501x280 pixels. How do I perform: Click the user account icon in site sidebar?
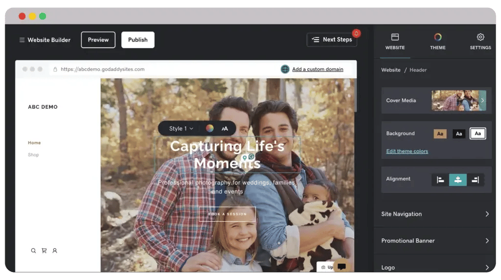[x=55, y=251]
